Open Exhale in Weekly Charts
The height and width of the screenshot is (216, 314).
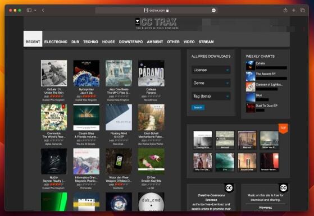(260, 63)
